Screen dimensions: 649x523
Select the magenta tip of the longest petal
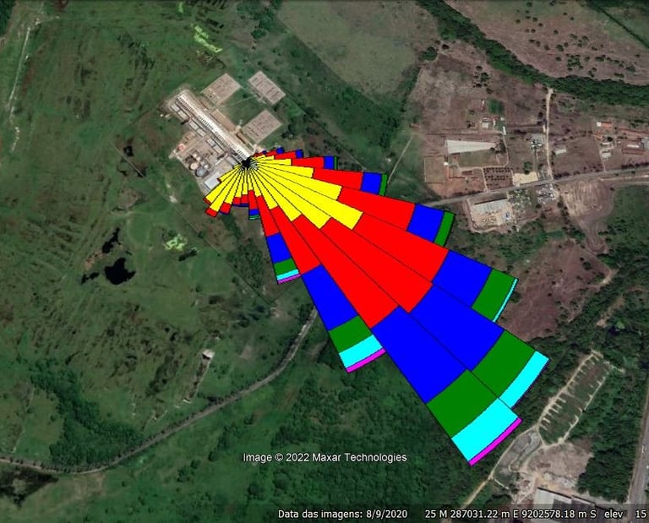(495, 442)
